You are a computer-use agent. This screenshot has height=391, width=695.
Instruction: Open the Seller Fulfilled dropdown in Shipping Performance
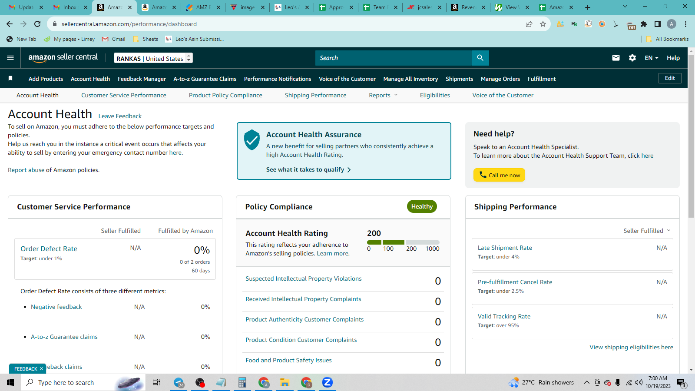tap(647, 231)
